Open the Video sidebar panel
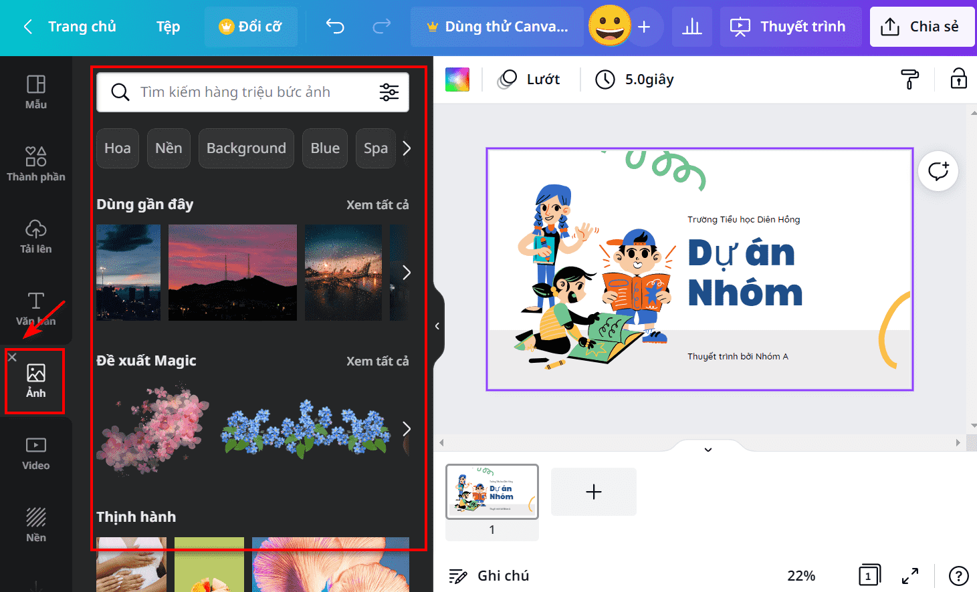 tap(35, 453)
